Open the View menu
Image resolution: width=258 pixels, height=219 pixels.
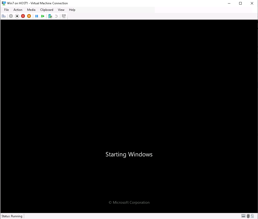coord(61,10)
